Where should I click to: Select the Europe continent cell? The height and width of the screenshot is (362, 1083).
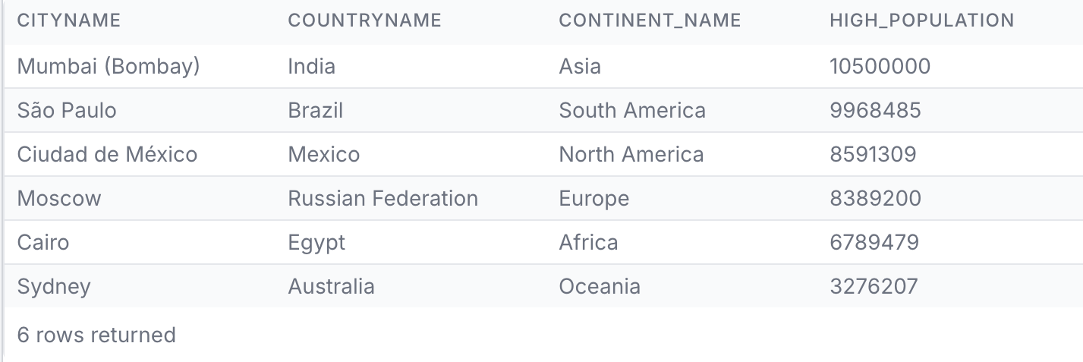tap(594, 199)
